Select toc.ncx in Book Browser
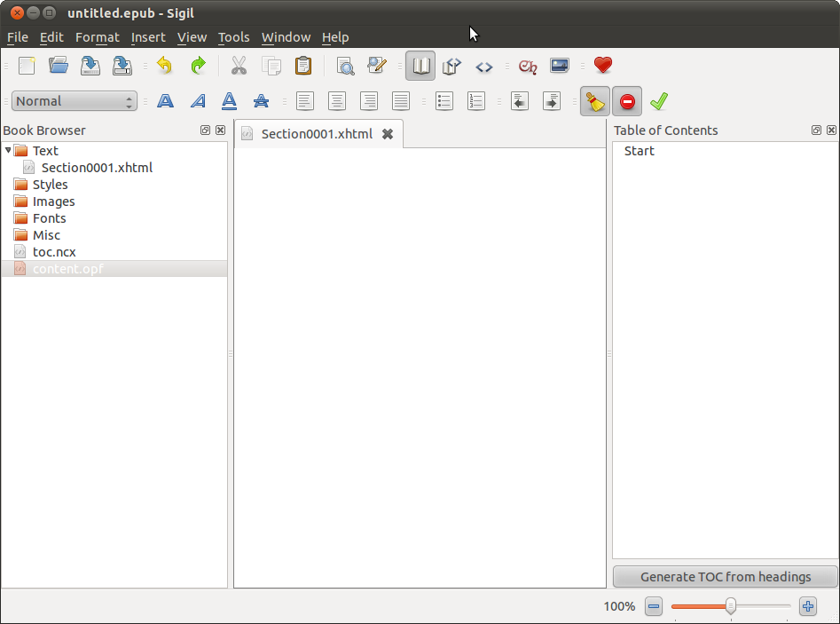The height and width of the screenshot is (624, 840). 54,252
